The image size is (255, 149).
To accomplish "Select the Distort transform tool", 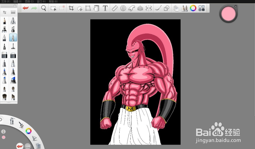I will tap(88, 8).
